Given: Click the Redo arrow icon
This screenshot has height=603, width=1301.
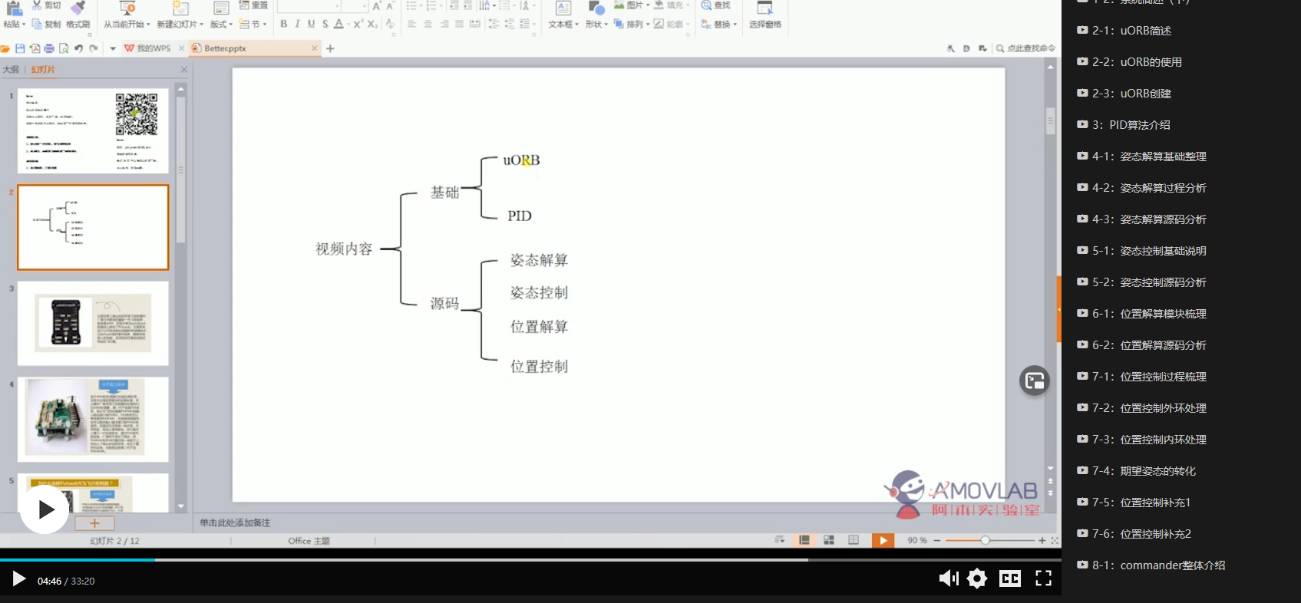Looking at the screenshot, I should (94, 48).
